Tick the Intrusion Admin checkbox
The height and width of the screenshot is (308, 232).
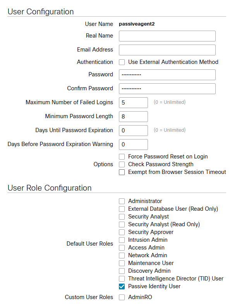(x=122, y=240)
